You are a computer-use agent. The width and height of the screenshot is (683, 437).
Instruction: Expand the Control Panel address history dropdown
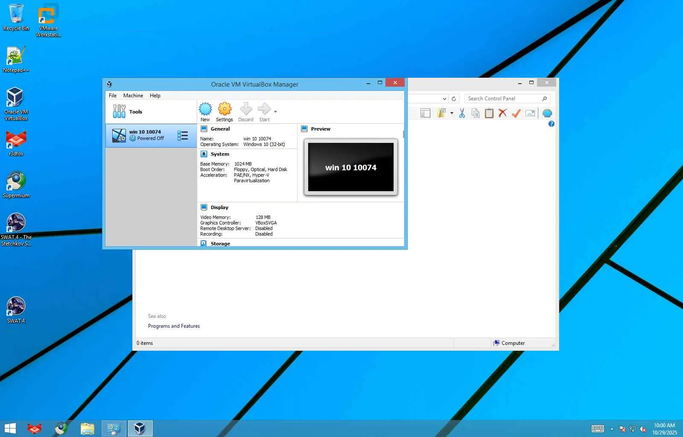[444, 99]
